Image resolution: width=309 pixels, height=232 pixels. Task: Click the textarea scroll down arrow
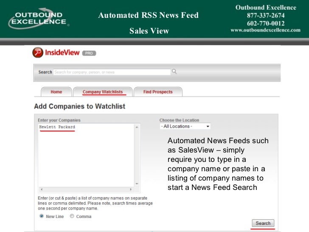(x=137, y=184)
